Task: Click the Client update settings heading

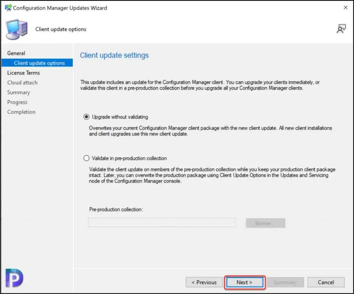Action: click(x=114, y=55)
